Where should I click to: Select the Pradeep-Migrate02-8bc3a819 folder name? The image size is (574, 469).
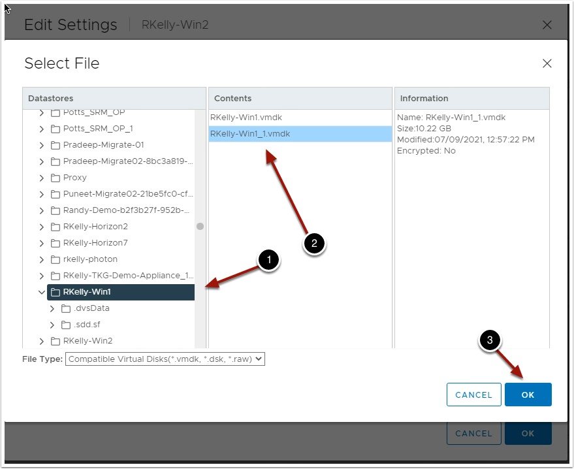128,161
